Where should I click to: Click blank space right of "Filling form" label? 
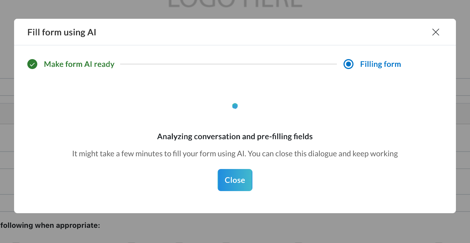point(428,64)
